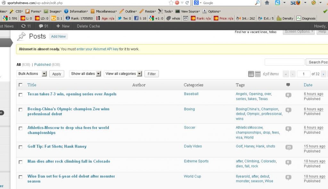
Task: Click the enter your Akismet API key link
Action: coord(97,49)
